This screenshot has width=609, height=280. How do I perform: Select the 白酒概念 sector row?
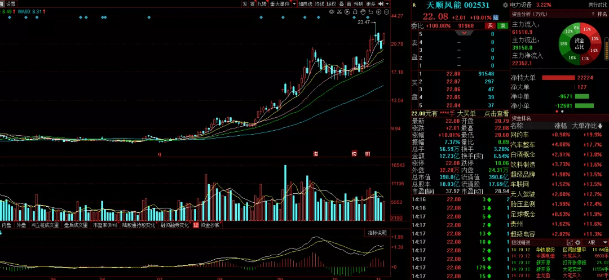click(x=559, y=155)
